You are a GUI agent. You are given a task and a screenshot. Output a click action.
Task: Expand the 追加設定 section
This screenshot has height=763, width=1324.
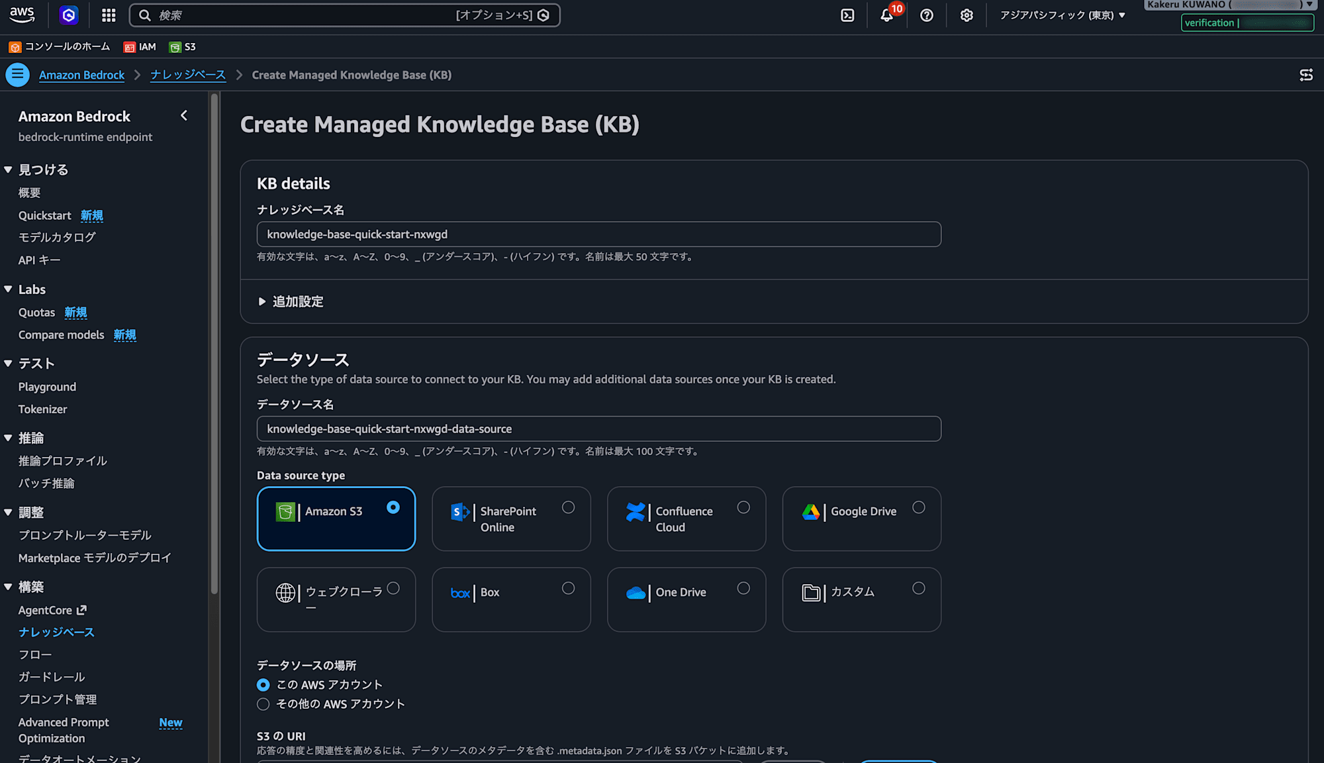tap(291, 302)
